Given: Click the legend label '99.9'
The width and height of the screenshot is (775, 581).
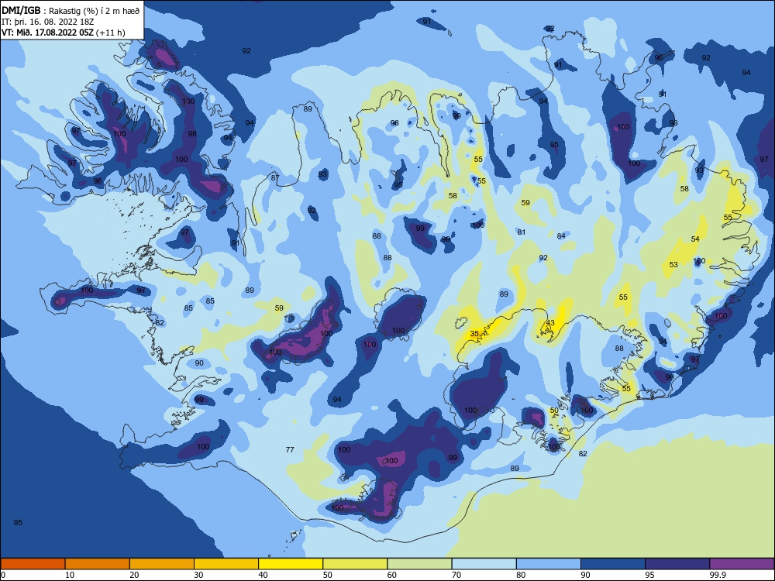Looking at the screenshot, I should (718, 575).
